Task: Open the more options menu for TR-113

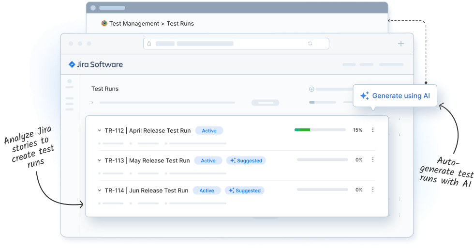Action: (373, 159)
